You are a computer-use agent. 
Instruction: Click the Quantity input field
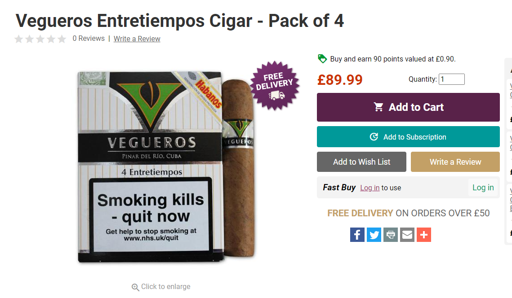click(x=452, y=79)
